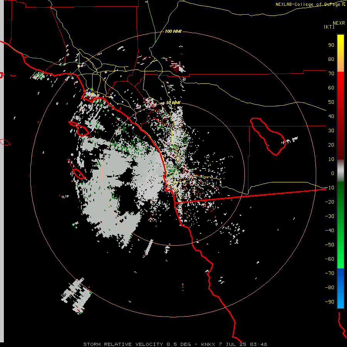The height and width of the screenshot is (347, 347).
Task: Click the isolated gray echo patch outside the 100 NMI ring
Action: 76,296
